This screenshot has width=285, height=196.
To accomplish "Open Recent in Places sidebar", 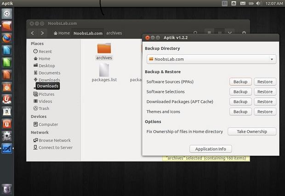I will click(x=43, y=52).
